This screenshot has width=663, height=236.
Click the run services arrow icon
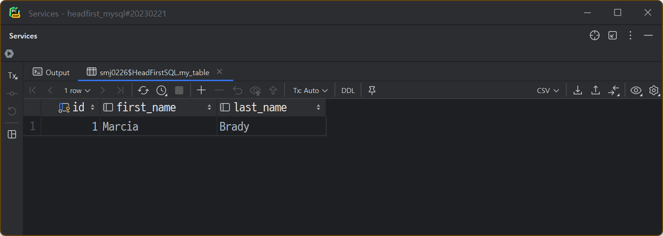click(9, 54)
